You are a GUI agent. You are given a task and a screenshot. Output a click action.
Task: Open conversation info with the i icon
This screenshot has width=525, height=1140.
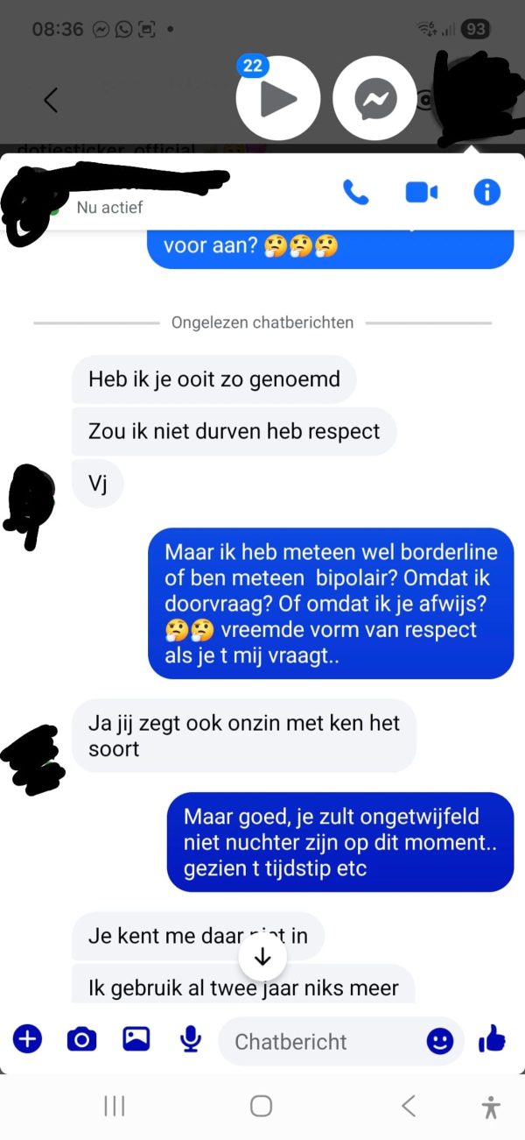click(x=486, y=192)
